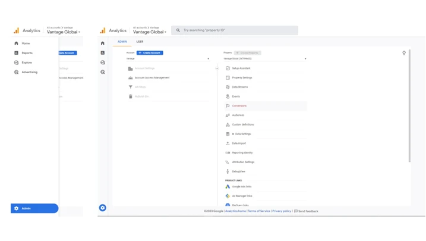Click the Account Settings building icon
Screen dimensions: 426x241
pos(130,68)
